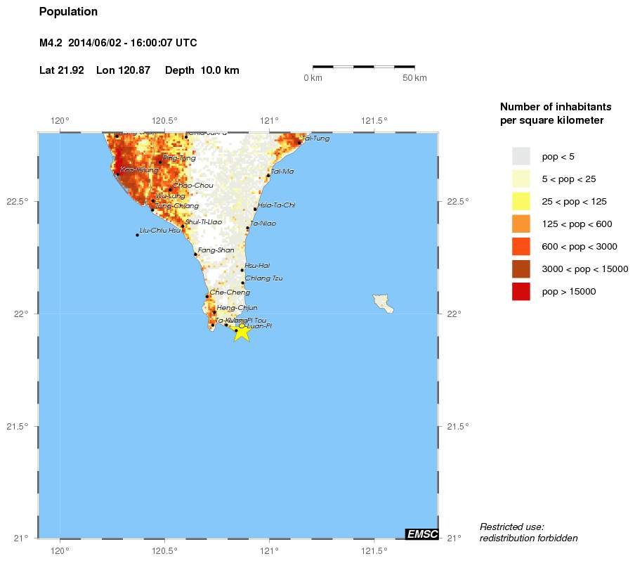Select the Kao-Hsiung city marker
Viewport: 635px width, 561px height.
(117, 173)
